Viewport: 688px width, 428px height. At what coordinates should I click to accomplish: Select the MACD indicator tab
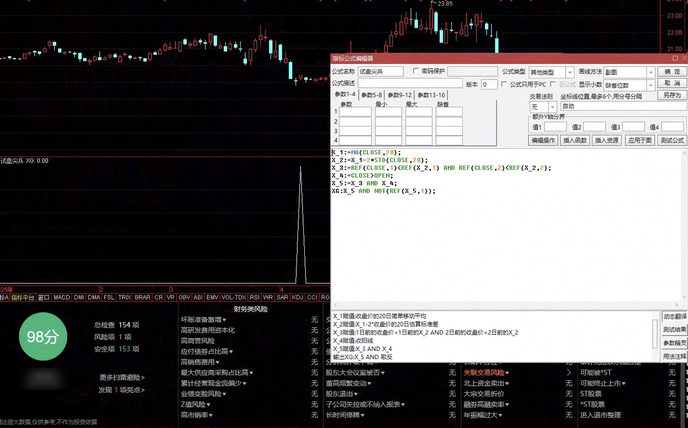pos(62,297)
